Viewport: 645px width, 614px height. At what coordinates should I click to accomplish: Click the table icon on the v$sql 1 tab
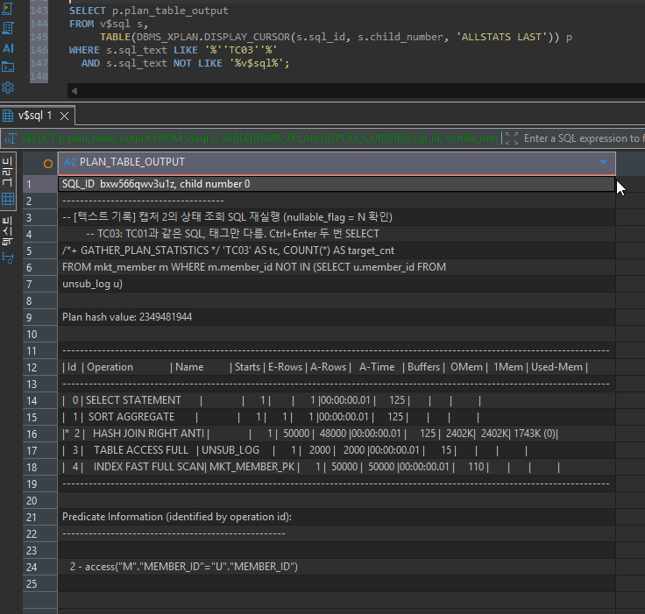click(8, 116)
